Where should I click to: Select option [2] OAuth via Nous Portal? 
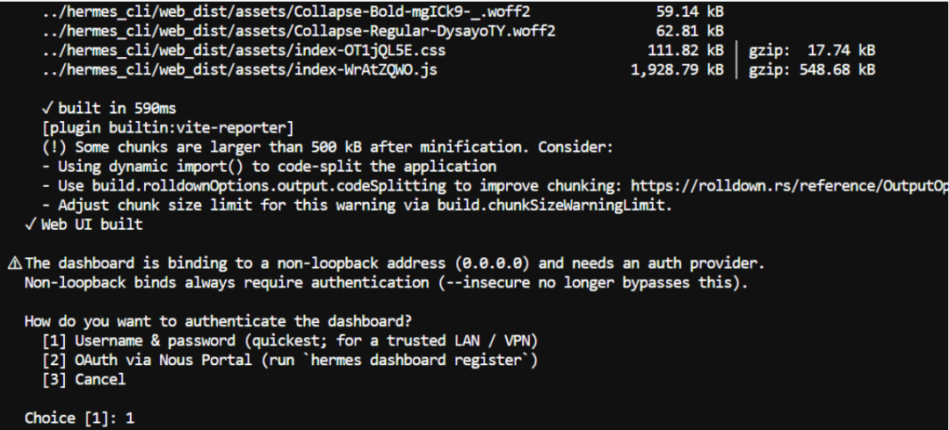coord(290,361)
